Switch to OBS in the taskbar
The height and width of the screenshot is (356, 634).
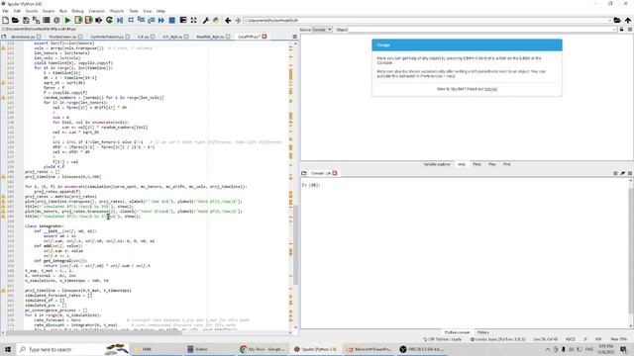[x=422, y=349]
